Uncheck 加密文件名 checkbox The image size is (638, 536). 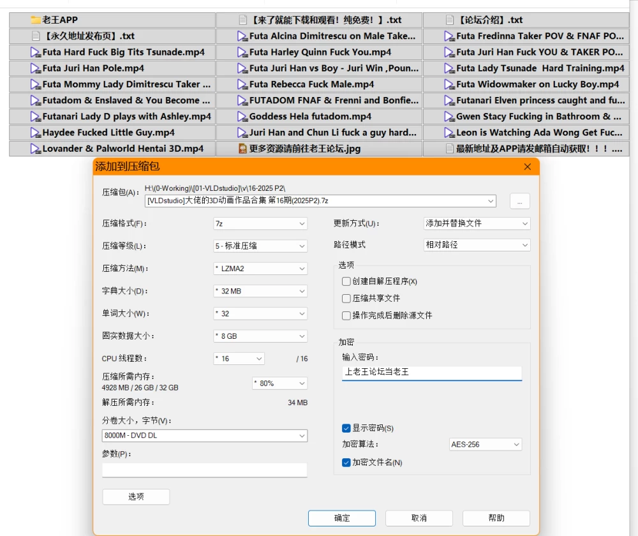346,463
